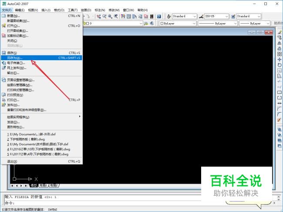Select the Offset tool
Screen dimensions: 283x212
pyautogui.click(x=280, y=48)
